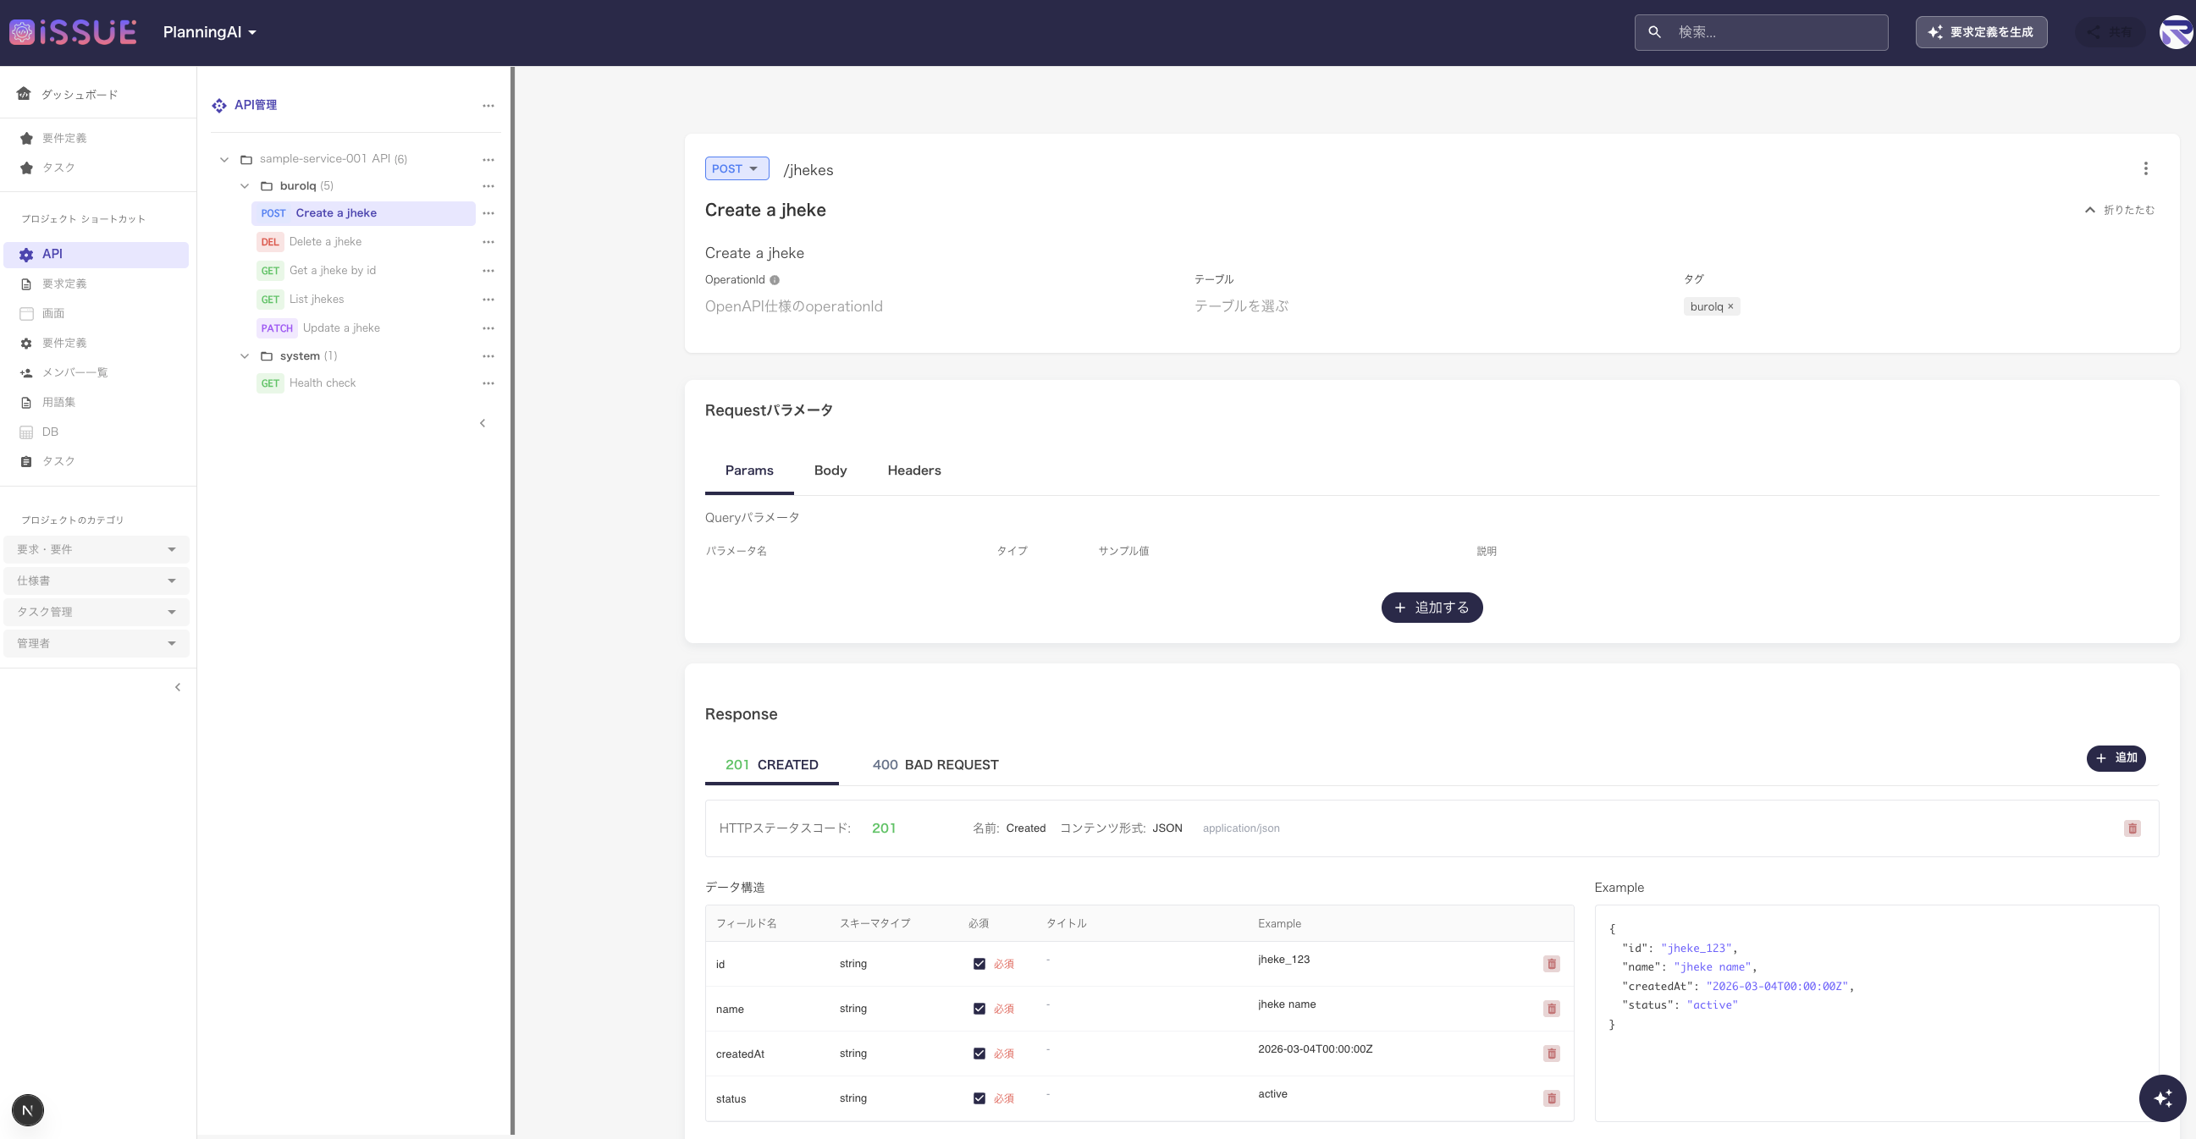The image size is (2196, 1139).
Task: Click the AI sparkle floating action button
Action: pos(2162,1098)
